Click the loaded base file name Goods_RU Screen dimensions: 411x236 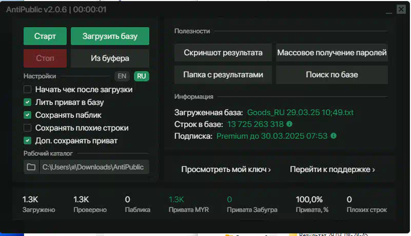click(x=300, y=113)
